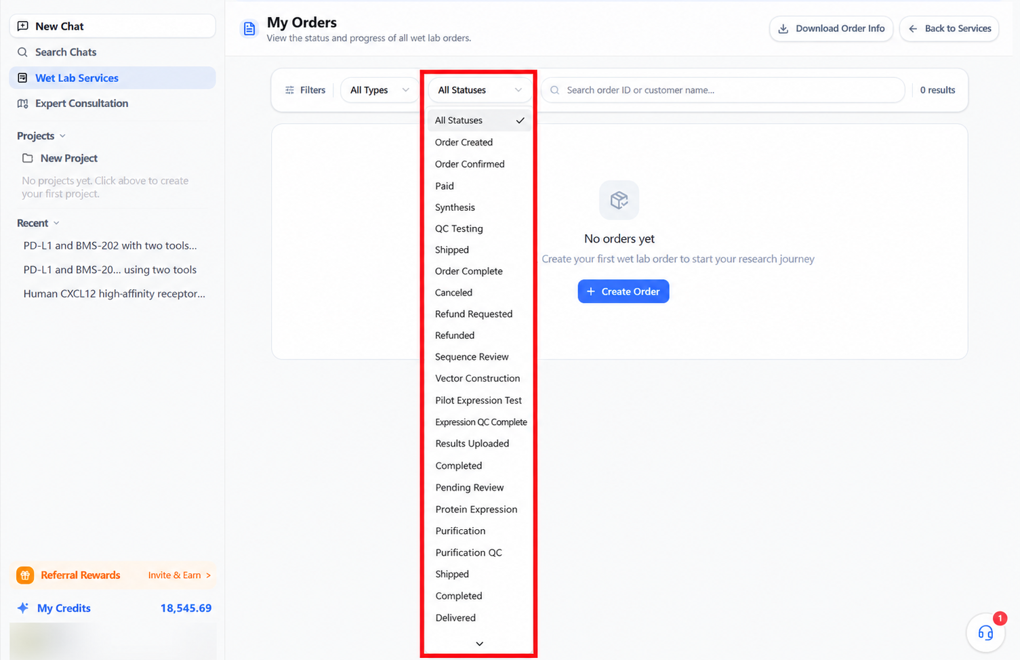Image resolution: width=1020 pixels, height=660 pixels.
Task: Click Download Order Info button
Action: click(x=832, y=28)
